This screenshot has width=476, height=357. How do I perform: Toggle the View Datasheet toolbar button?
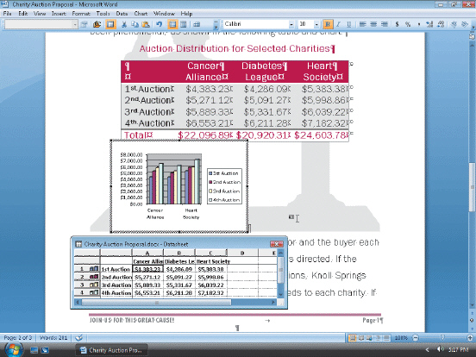110,24
